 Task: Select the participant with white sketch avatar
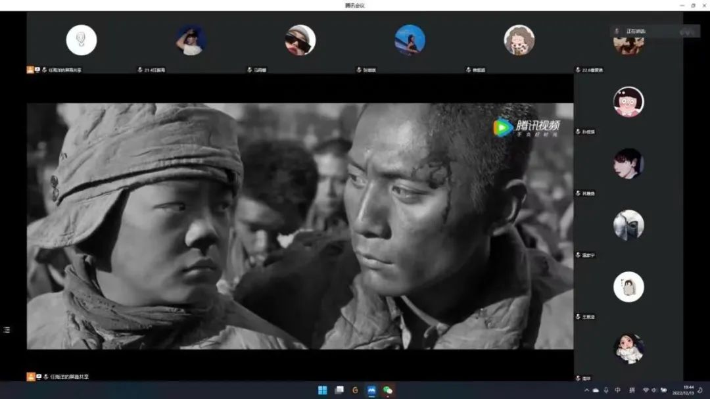coord(82,40)
